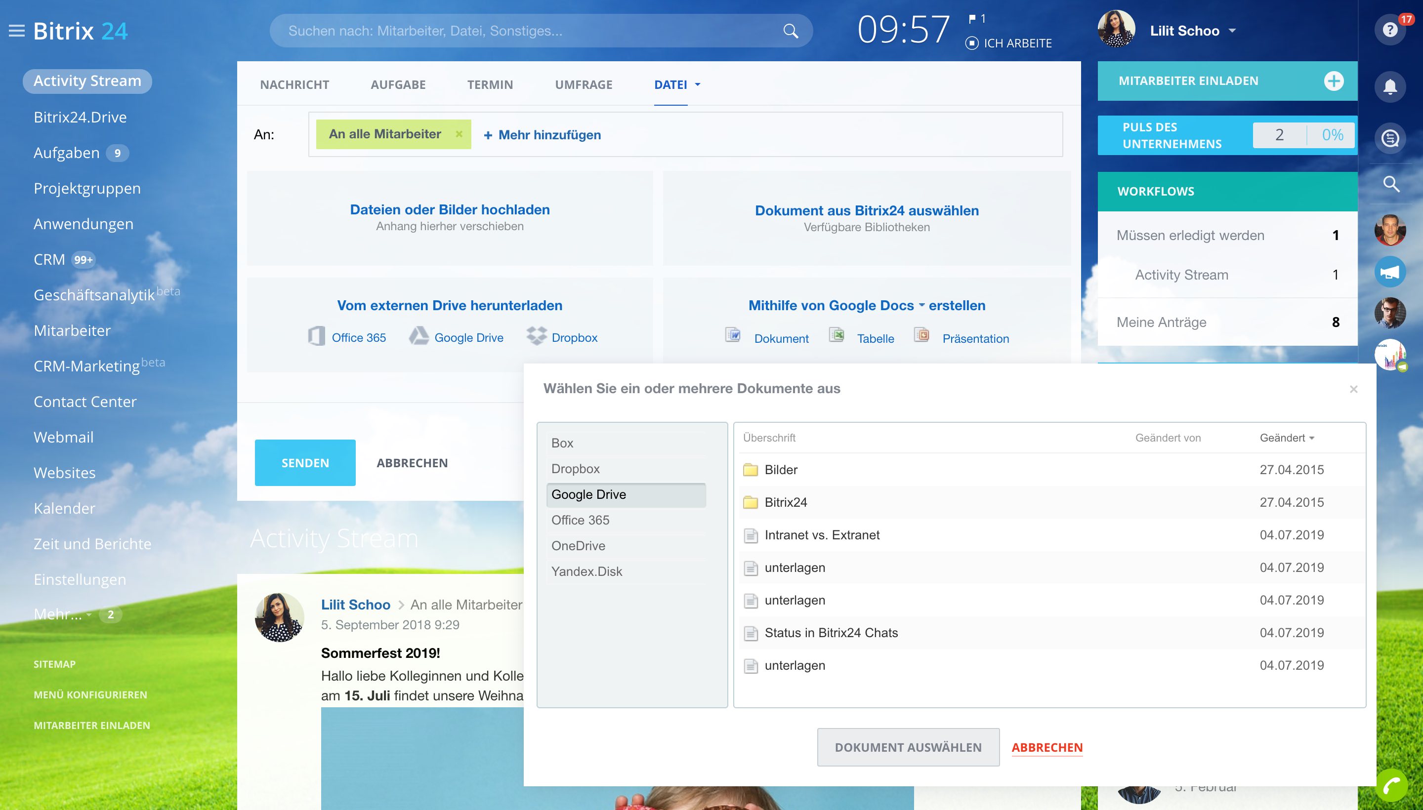The width and height of the screenshot is (1423, 810).
Task: Expand the Lilit Schoo user menu arrow
Action: [x=1232, y=31]
